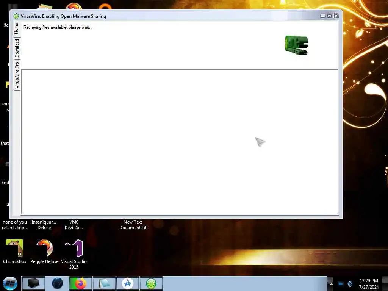Launch Firefox from the taskbar
Image resolution: width=388 pixels, height=291 pixels.
tap(80, 283)
